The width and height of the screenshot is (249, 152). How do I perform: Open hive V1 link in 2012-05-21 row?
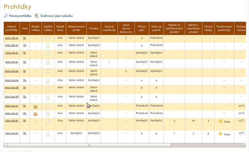(25, 53)
